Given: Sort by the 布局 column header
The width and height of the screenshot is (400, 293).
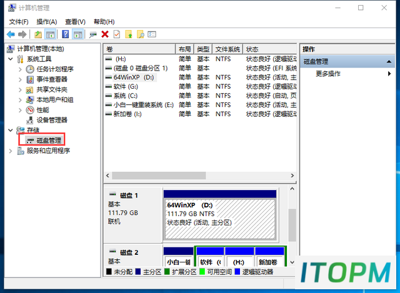Looking at the screenshot, I should 185,49.
